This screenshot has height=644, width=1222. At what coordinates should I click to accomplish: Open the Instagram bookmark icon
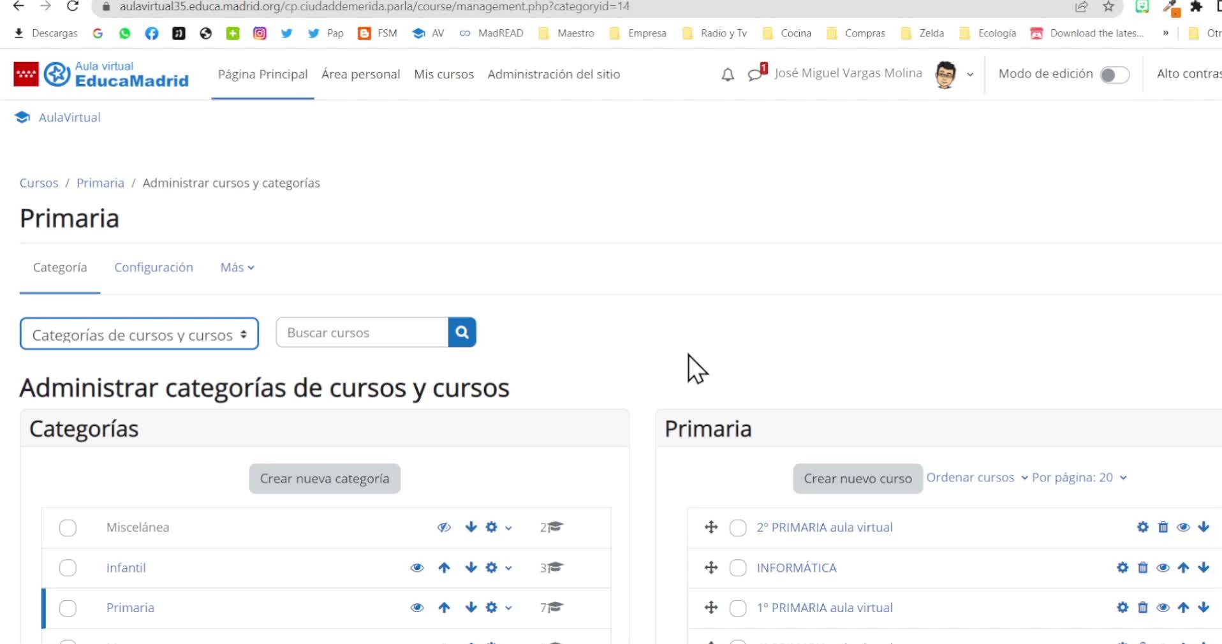pos(260,33)
